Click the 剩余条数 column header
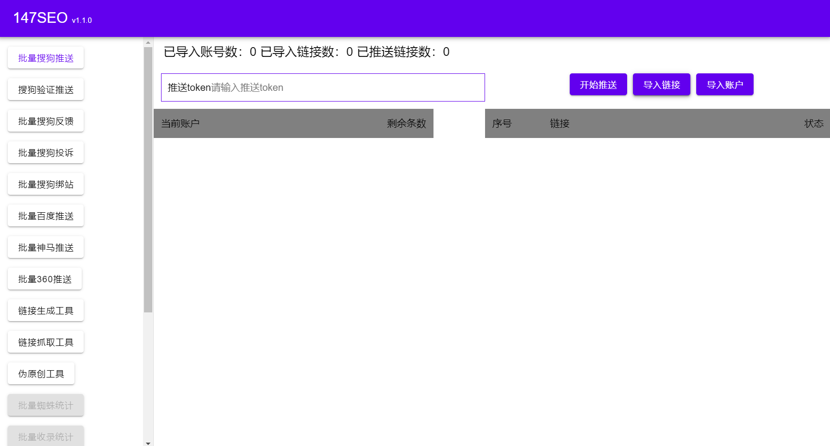This screenshot has width=830, height=446. click(406, 123)
